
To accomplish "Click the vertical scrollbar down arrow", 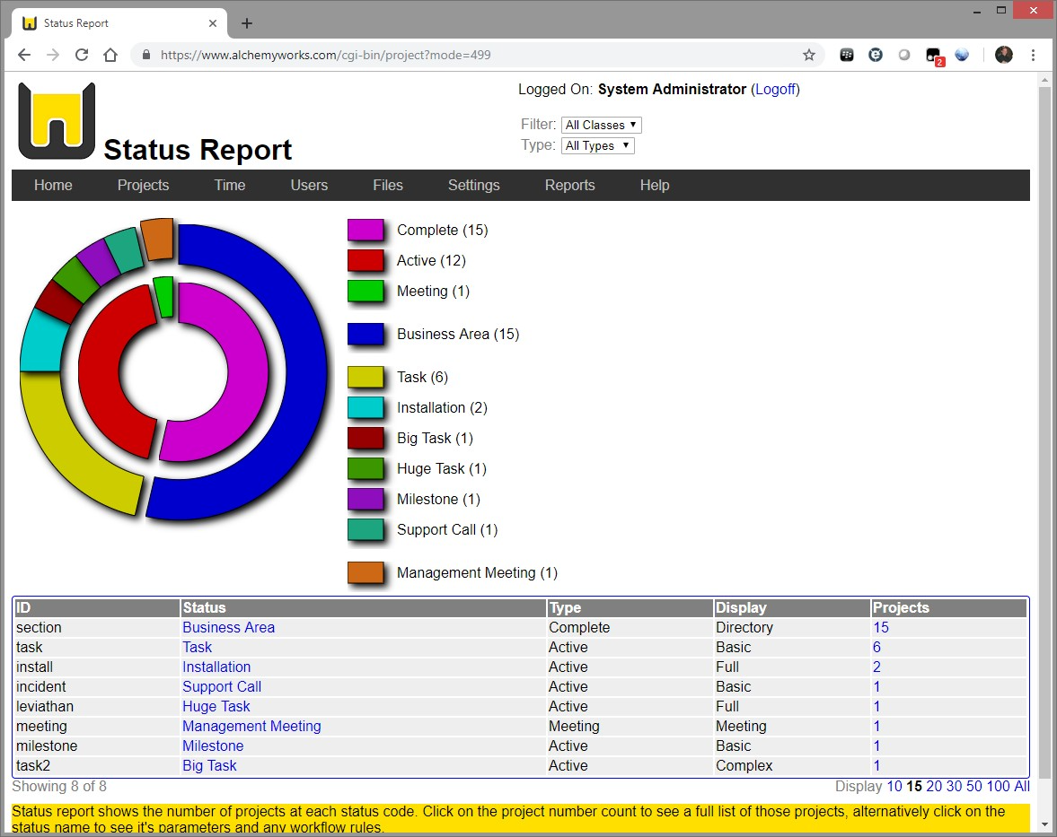I will (1044, 824).
